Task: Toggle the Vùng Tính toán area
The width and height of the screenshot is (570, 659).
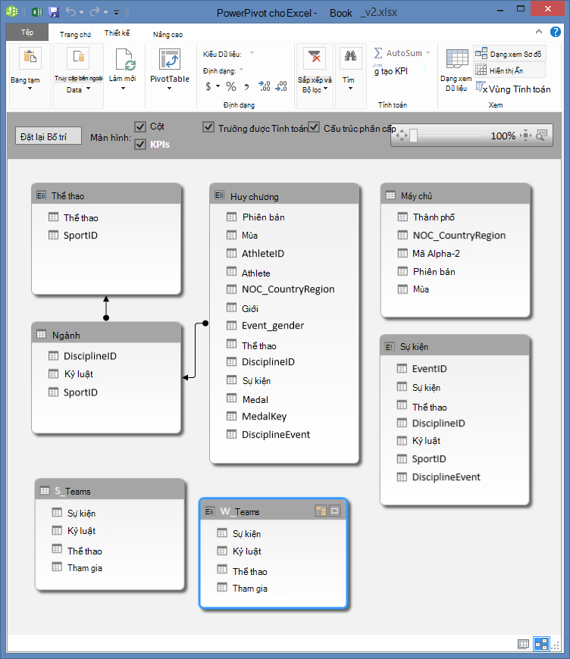Action: tap(513, 89)
